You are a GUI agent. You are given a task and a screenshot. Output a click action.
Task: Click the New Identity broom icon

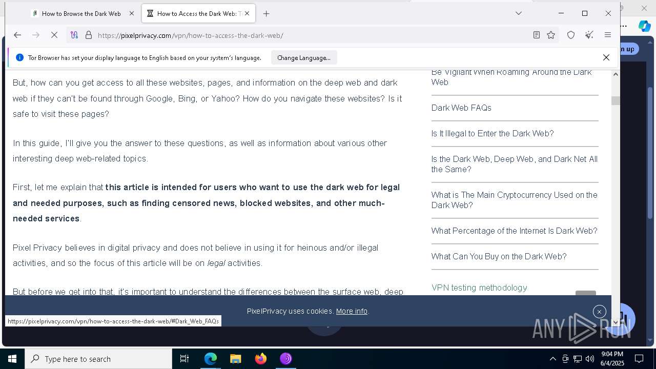point(589,35)
